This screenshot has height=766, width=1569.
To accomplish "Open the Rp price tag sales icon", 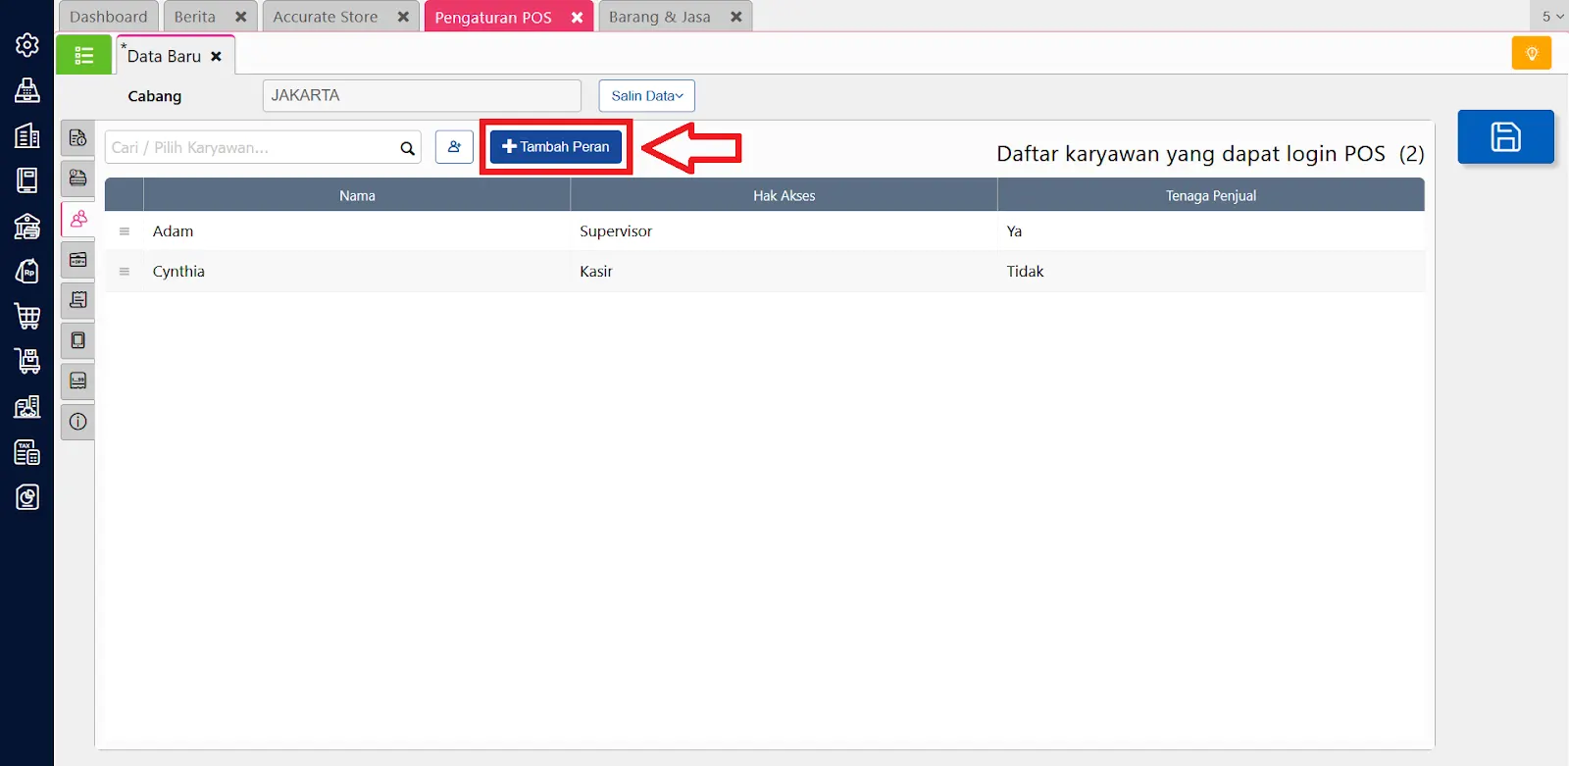I will (x=27, y=271).
